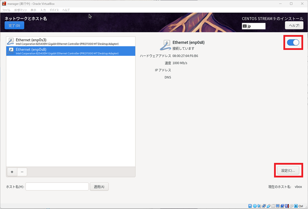Image resolution: width=308 pixels, height=209 pixels.
Task: Click the display settings status icon
Action: tap(278, 206)
